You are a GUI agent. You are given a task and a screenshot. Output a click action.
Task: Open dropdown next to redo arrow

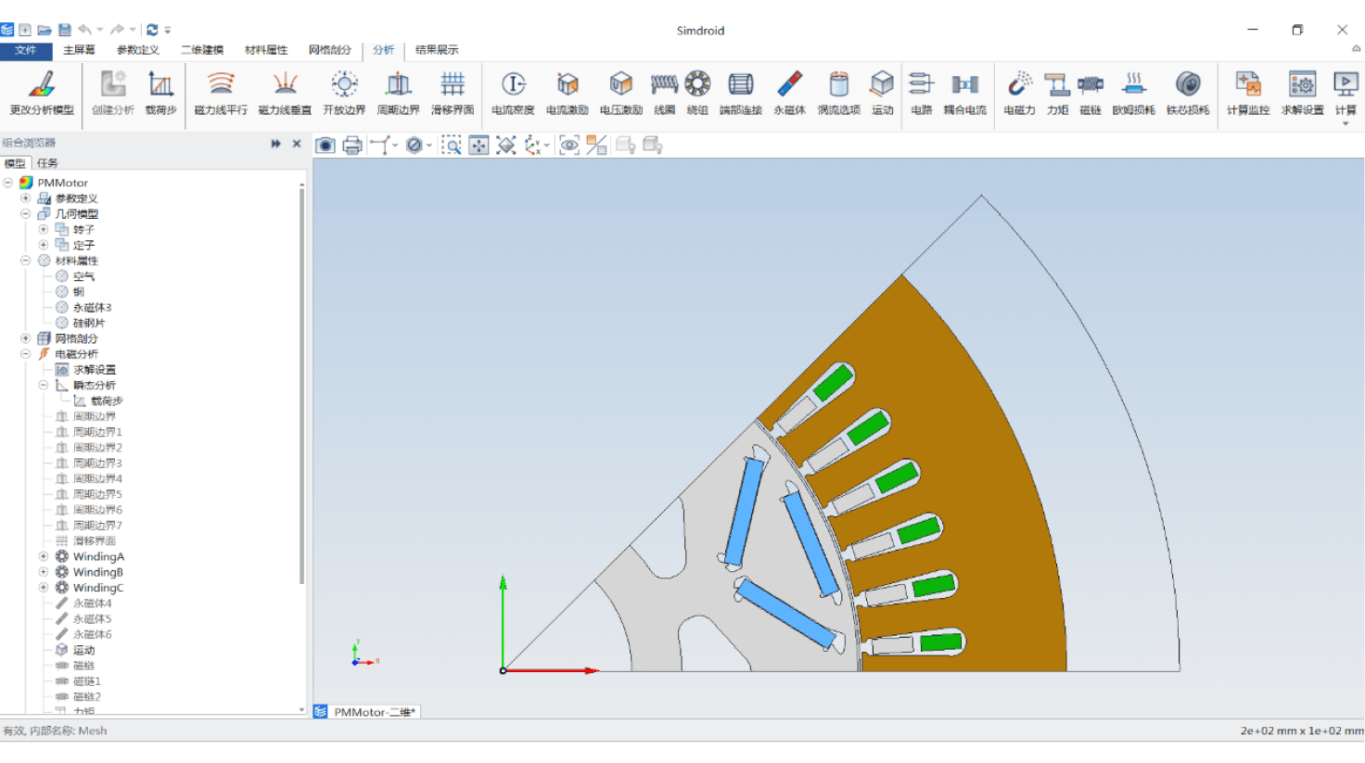point(133,30)
